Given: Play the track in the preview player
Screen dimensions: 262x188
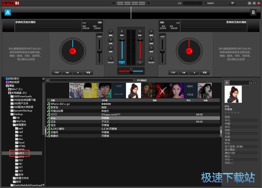Looking at the screenshot, I should pyautogui.click(x=227, y=82).
